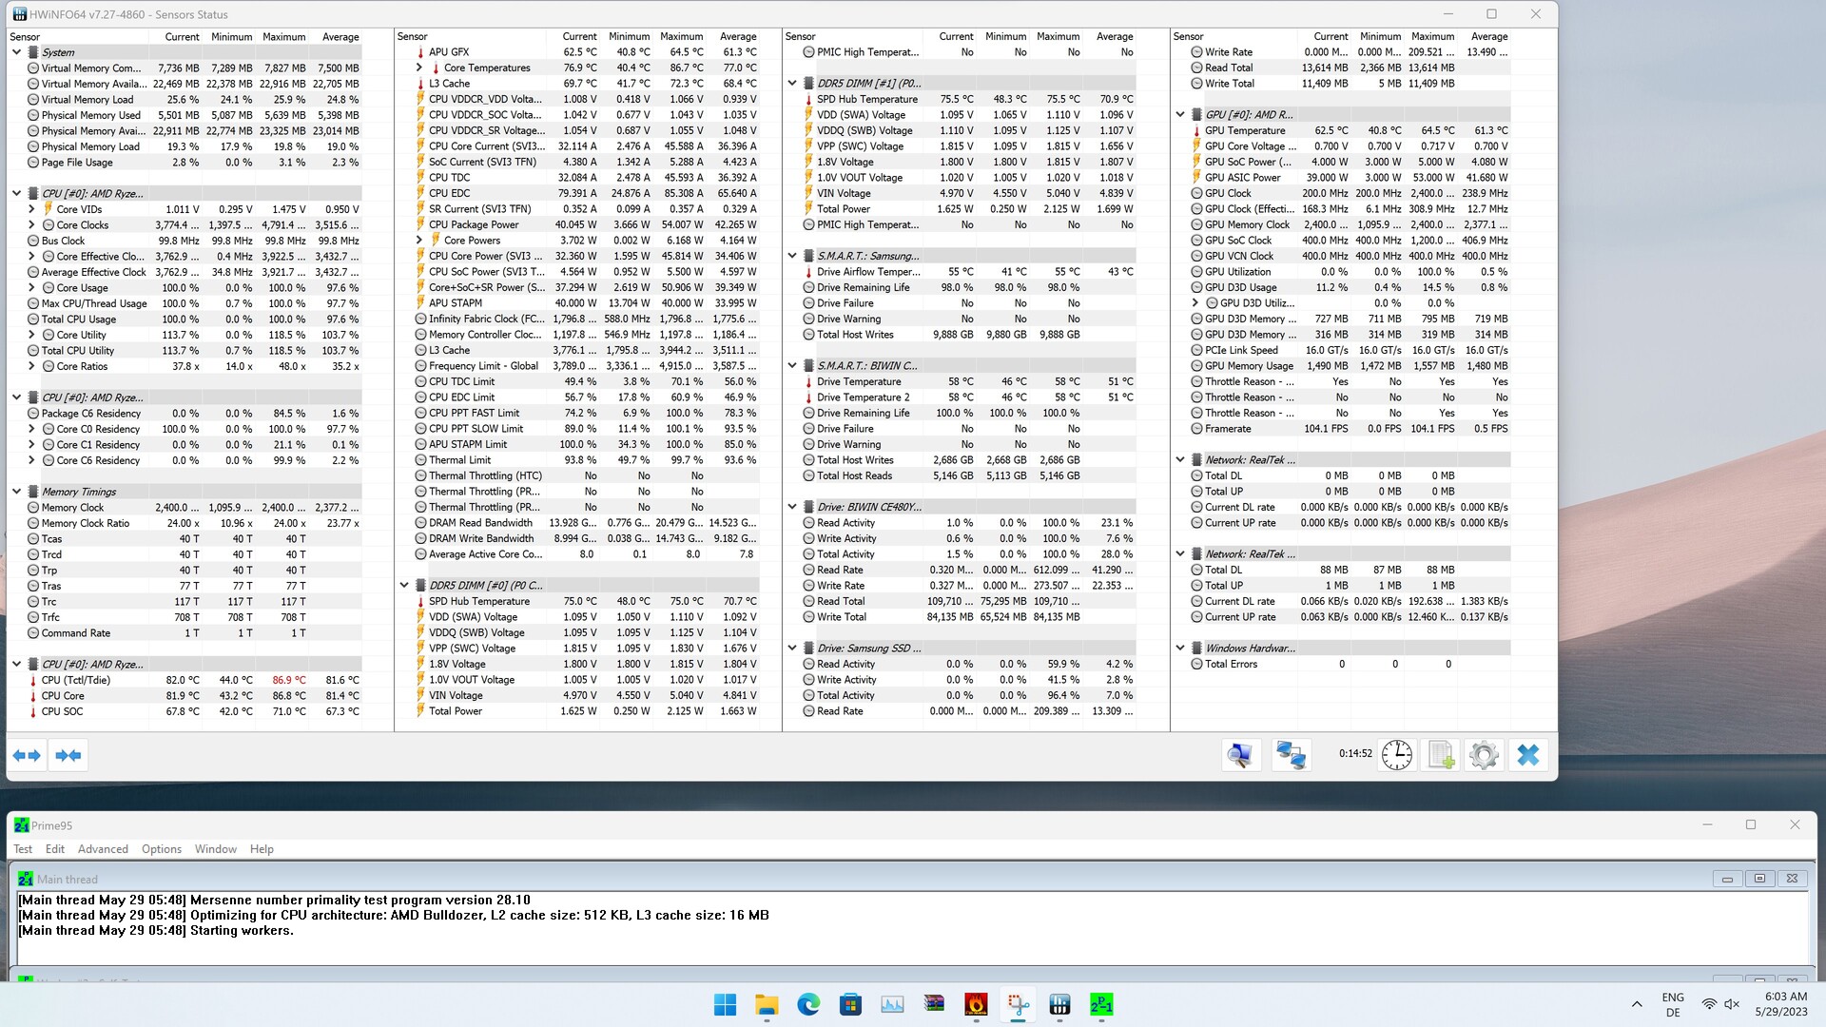Viewport: 1826px width, 1027px height.
Task: Collapse the GPU [#0]: AMD R... group
Action: (1180, 114)
